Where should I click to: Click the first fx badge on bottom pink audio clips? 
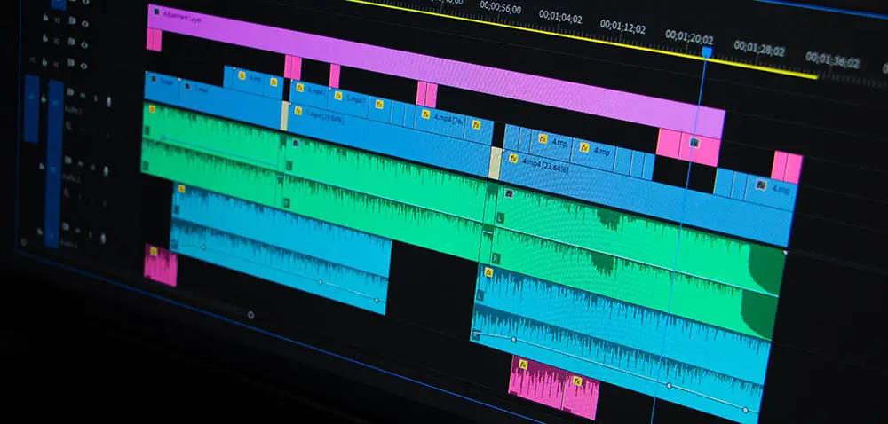click(x=523, y=365)
